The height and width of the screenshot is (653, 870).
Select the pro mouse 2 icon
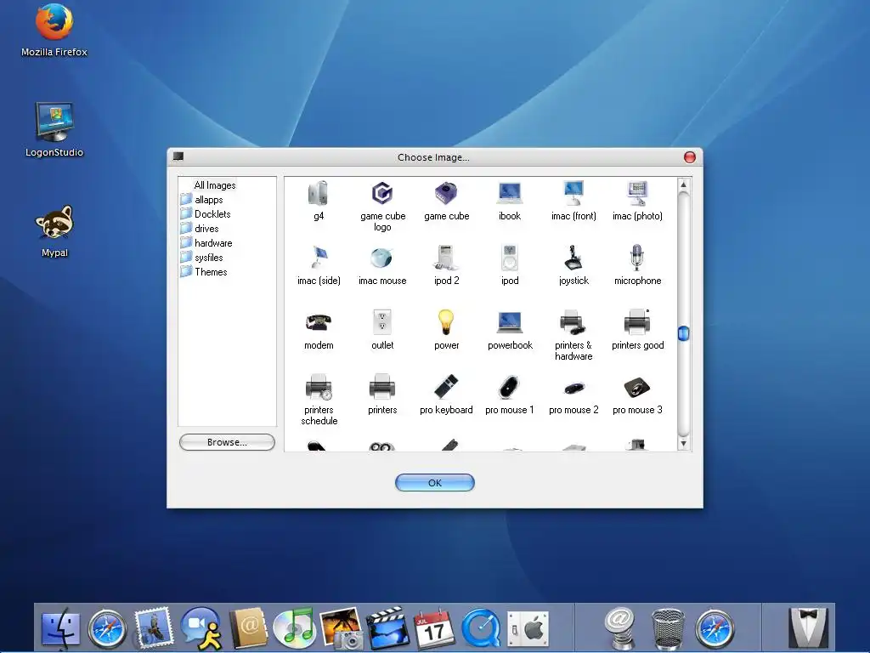[x=573, y=388]
